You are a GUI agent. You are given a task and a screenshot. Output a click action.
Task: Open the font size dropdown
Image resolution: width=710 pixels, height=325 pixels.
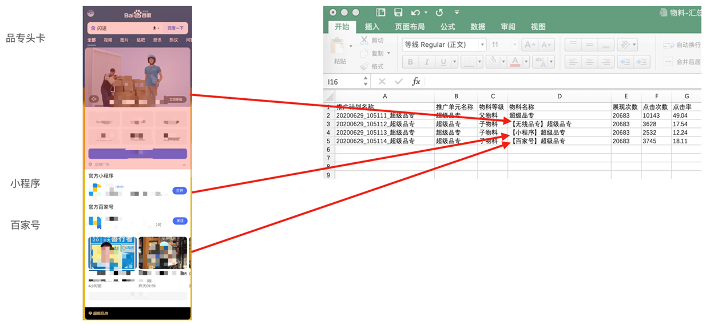click(x=514, y=45)
